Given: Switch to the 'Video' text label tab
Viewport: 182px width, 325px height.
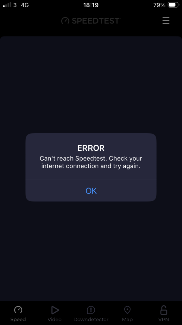Looking at the screenshot, I should pos(54,319).
